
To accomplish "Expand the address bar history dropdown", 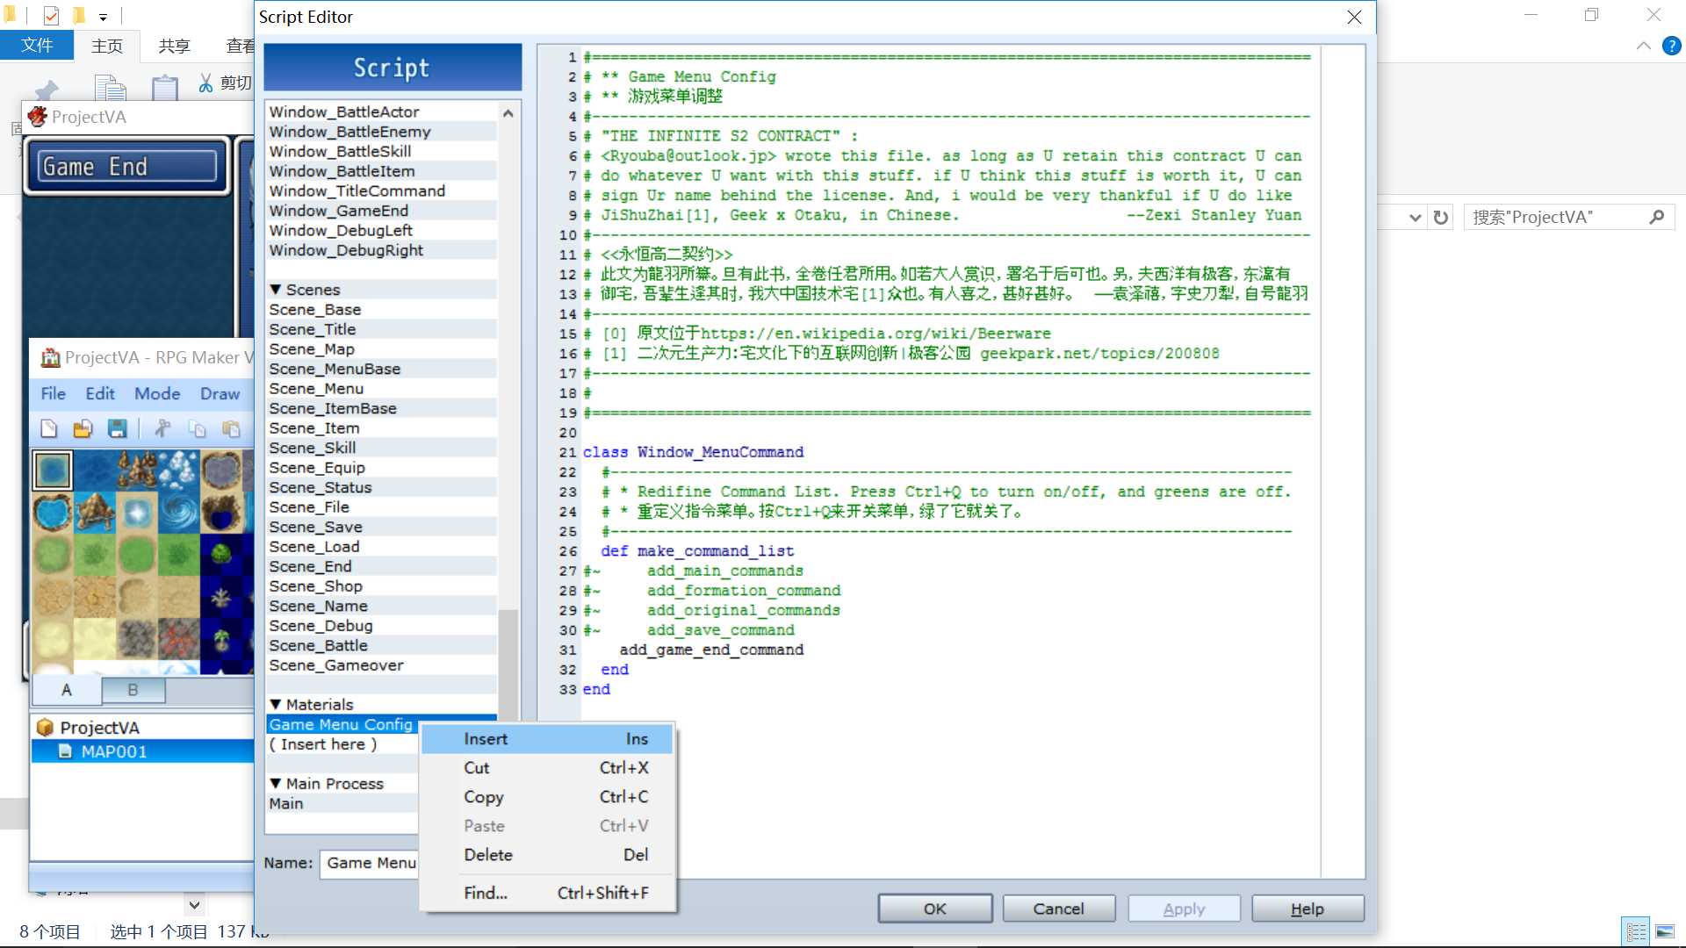I will point(1415,217).
